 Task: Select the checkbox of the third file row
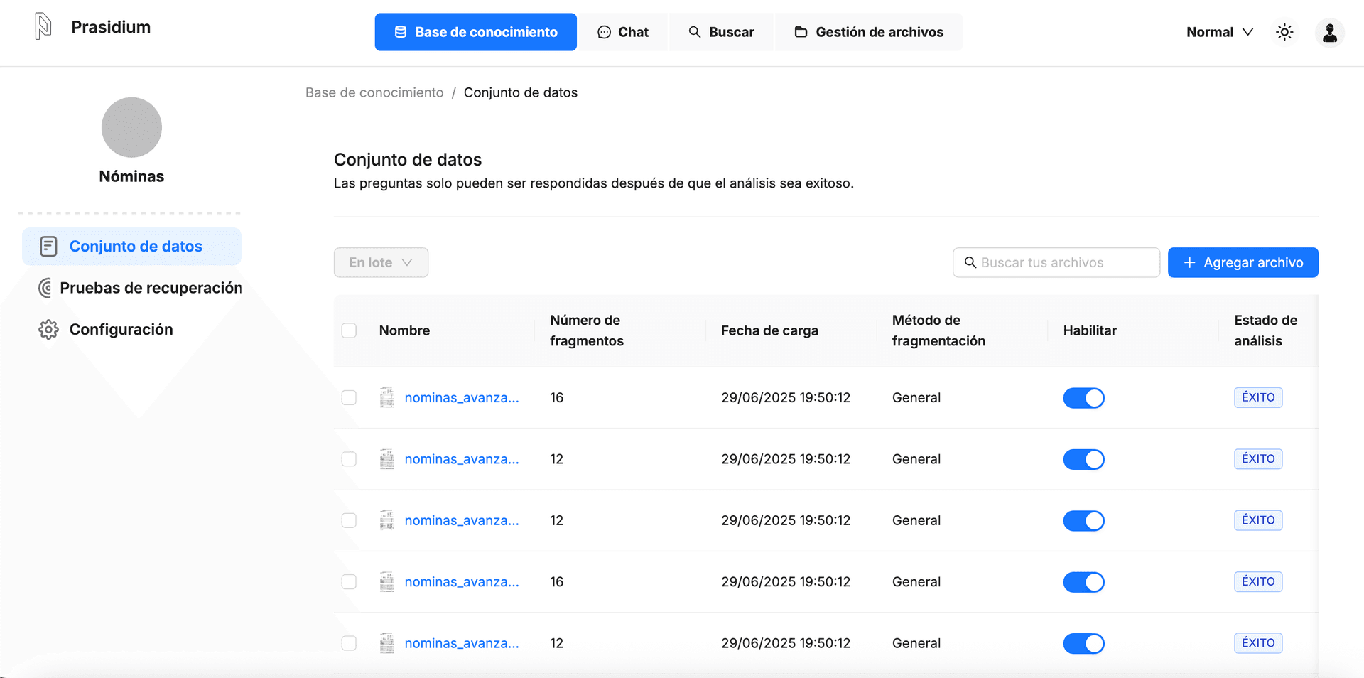(x=349, y=520)
